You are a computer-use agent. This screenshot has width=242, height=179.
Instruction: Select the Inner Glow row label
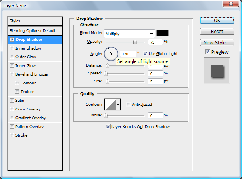[x=26, y=65]
